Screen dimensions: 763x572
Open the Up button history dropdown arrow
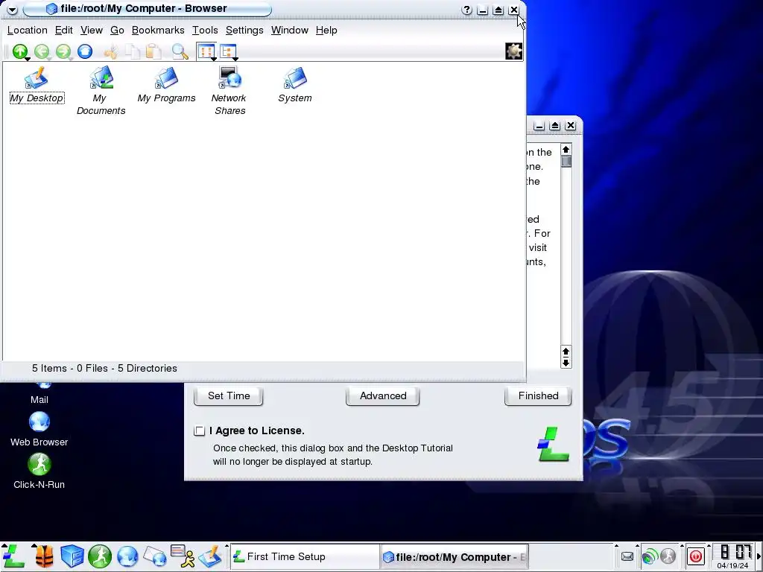(28, 60)
